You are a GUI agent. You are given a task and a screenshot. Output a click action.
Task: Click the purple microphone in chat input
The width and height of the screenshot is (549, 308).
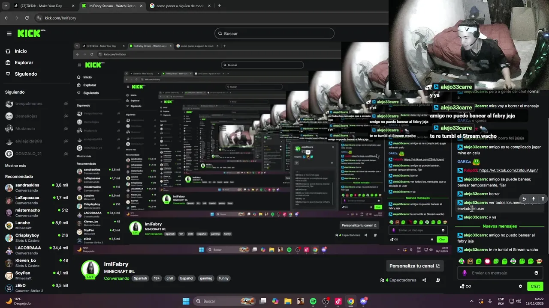point(465,273)
